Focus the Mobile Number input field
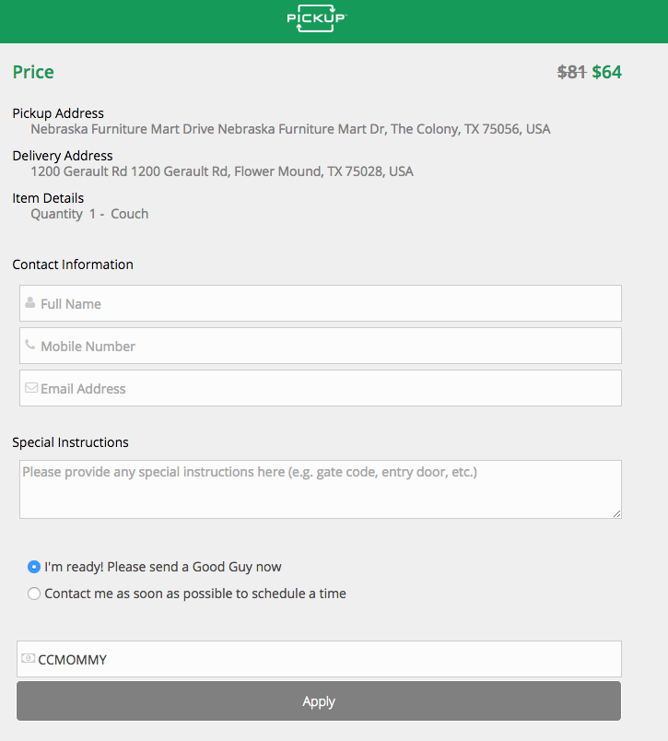Screen dimensions: 668x741 click(x=321, y=346)
